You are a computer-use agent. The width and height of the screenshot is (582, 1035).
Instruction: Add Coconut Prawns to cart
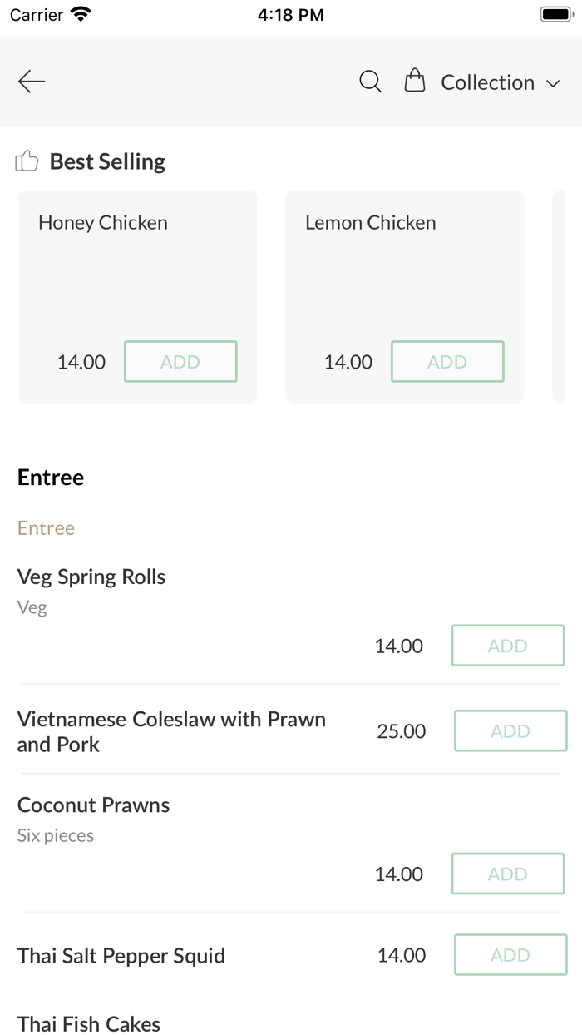[507, 874]
